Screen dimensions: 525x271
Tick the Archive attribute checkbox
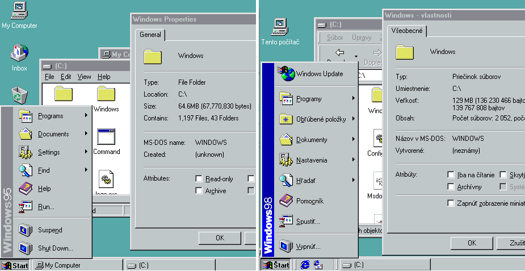[199, 191]
